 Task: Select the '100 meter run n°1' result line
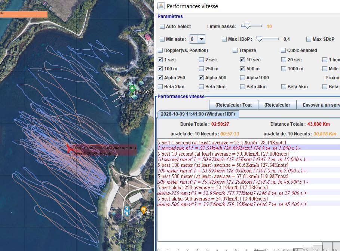point(249,171)
